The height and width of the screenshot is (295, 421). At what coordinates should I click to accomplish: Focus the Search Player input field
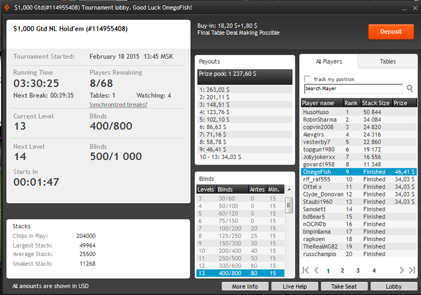pos(354,88)
